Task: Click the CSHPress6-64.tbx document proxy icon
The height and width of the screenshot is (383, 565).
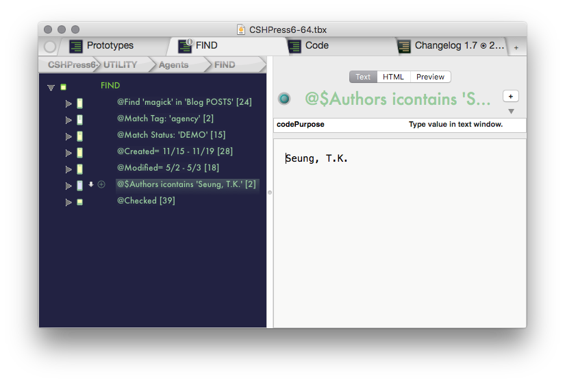Action: 241,29
